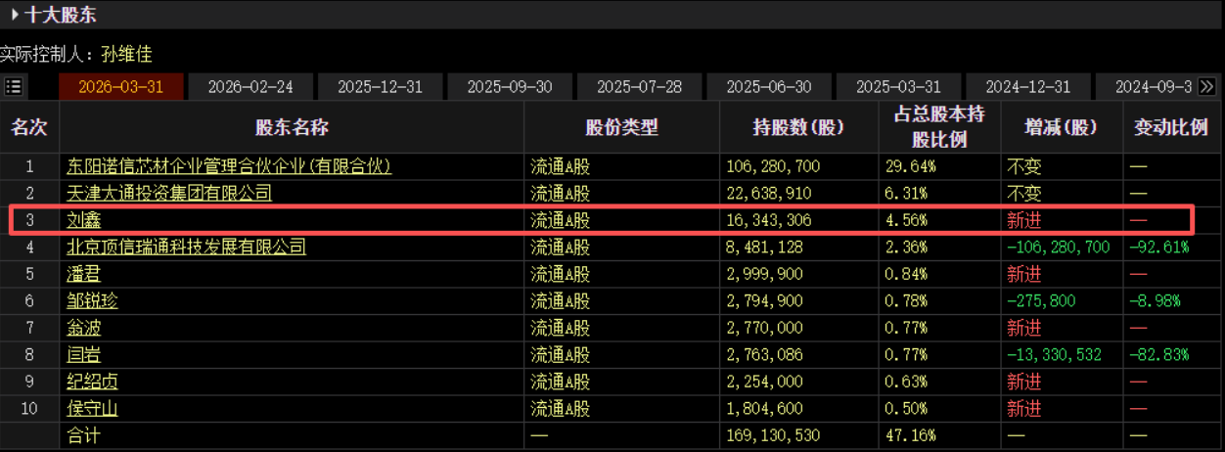Click the 天津大通投资集团有限公司 link
The height and width of the screenshot is (452, 1225).
pyautogui.click(x=169, y=194)
